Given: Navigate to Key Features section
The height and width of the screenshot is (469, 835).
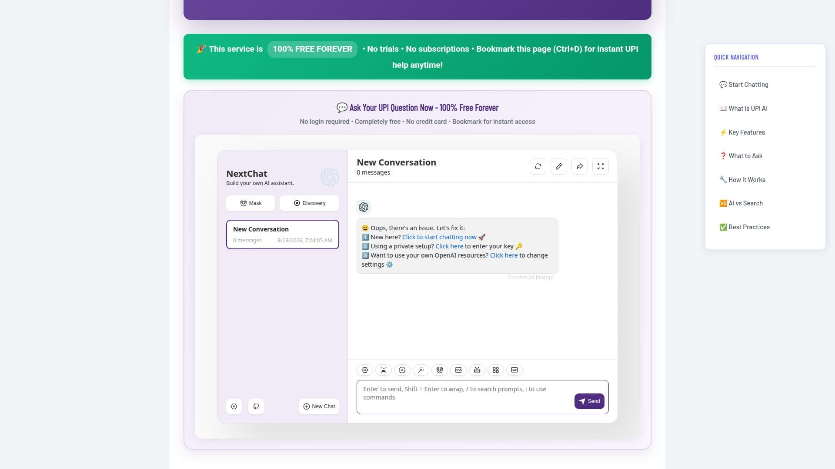Looking at the screenshot, I should (742, 132).
